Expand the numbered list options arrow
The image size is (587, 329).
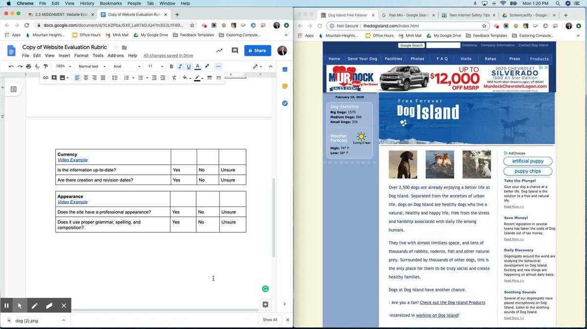point(133,78)
